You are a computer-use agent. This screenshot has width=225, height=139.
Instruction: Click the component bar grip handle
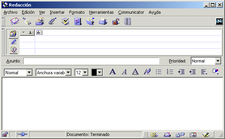point(146,134)
